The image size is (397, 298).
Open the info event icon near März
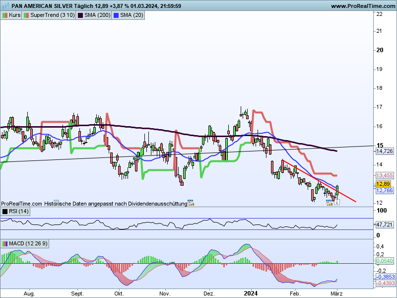(x=337, y=202)
